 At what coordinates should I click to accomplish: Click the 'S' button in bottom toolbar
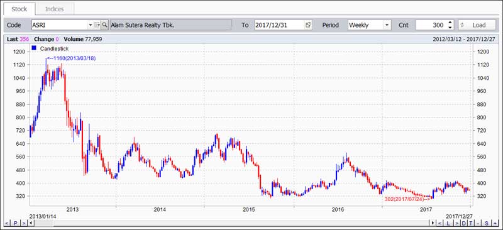486,223
